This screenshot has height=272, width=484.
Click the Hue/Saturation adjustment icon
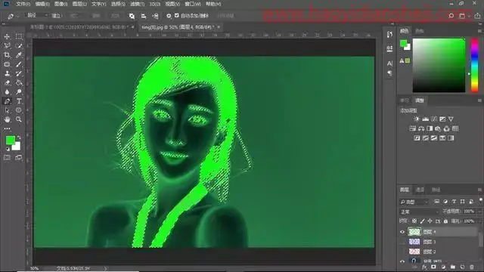(413, 128)
